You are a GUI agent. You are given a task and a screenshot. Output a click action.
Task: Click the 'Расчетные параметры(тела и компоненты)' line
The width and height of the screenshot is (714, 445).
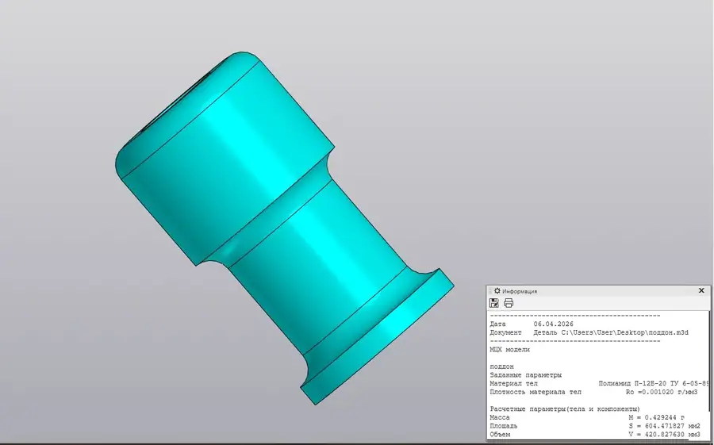tap(565, 409)
